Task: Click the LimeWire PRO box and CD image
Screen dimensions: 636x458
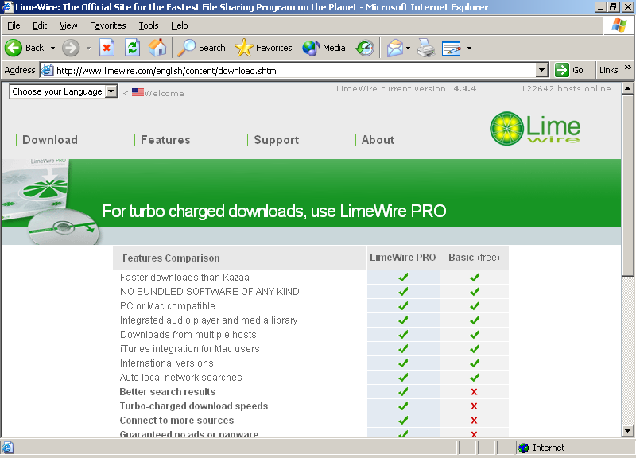Action: 51,202
